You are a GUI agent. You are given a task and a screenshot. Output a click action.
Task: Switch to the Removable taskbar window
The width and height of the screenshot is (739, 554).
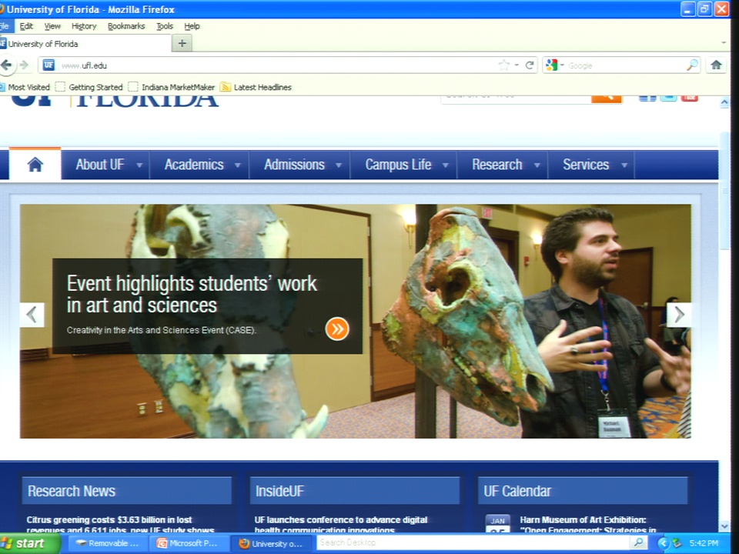tap(108, 543)
